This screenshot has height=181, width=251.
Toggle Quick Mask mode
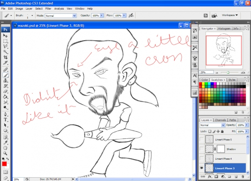[5, 172]
